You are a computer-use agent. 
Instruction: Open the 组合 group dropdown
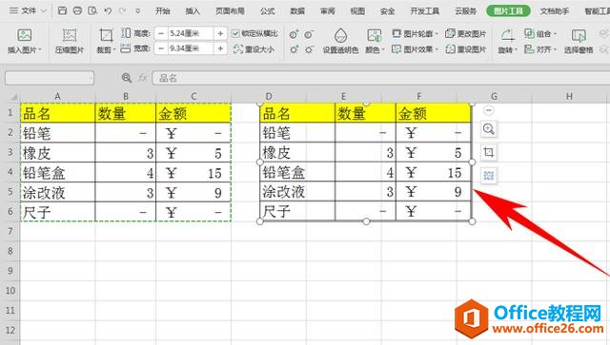(x=540, y=34)
